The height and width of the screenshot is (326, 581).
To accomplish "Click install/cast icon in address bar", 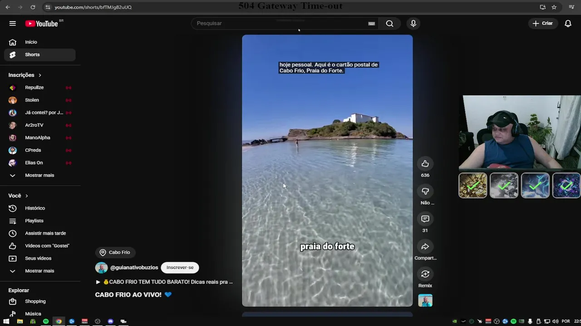I will pos(542,7).
